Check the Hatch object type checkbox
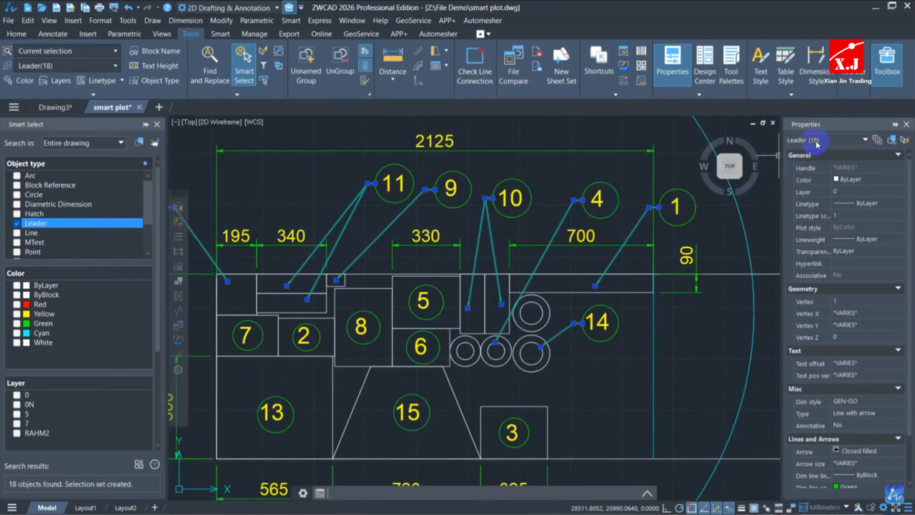915x515 pixels. tap(17, 214)
